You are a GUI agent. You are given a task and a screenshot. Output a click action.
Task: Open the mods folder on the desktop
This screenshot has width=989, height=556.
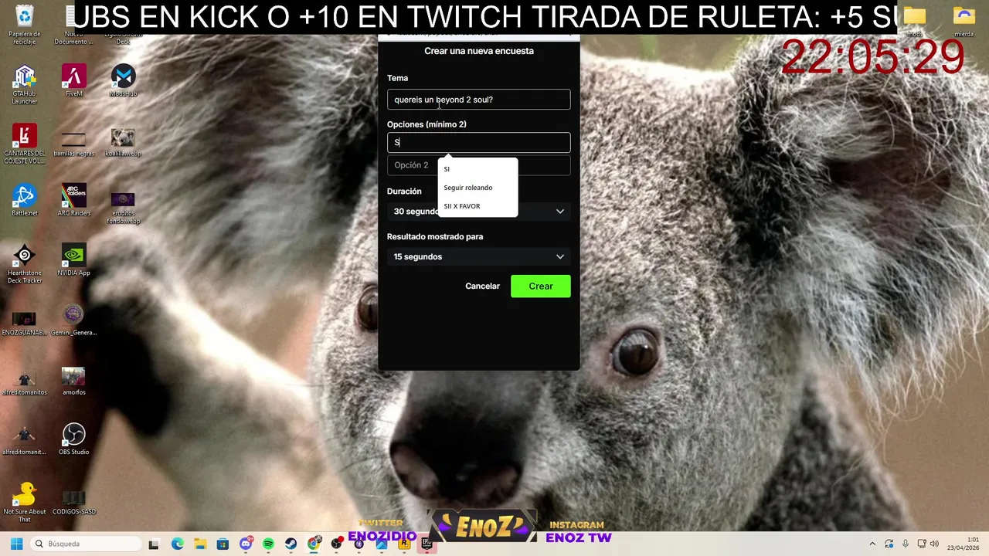click(915, 22)
